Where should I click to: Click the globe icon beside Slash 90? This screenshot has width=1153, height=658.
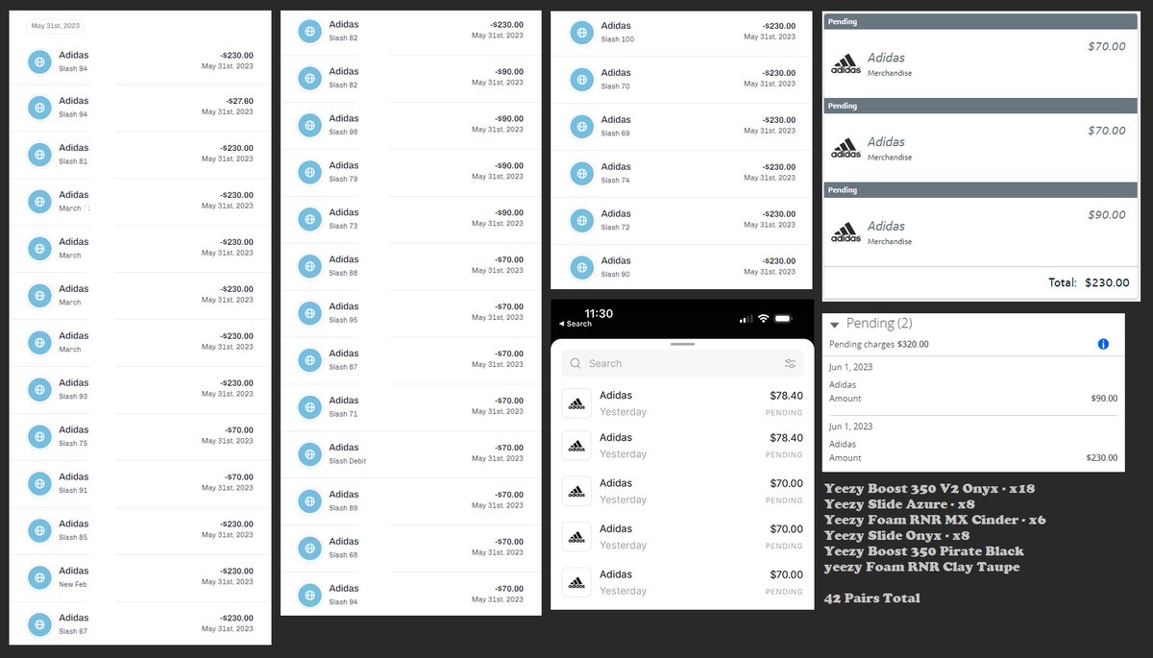581,268
